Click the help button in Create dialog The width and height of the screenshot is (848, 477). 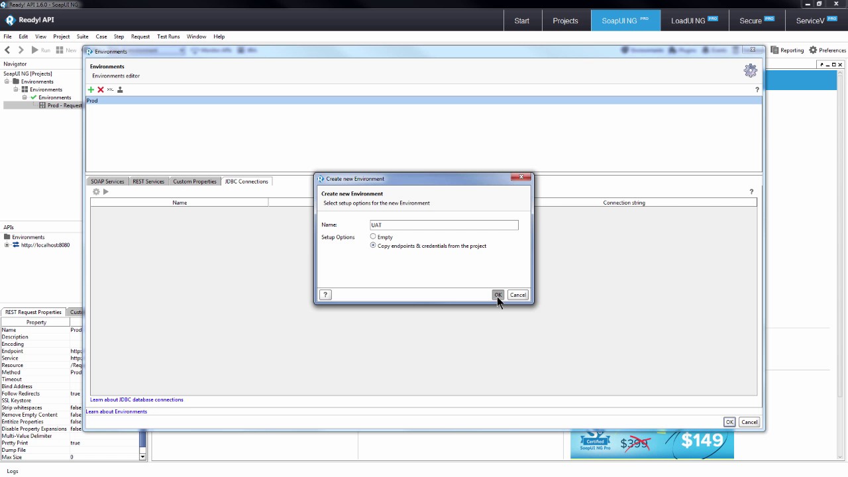point(325,295)
